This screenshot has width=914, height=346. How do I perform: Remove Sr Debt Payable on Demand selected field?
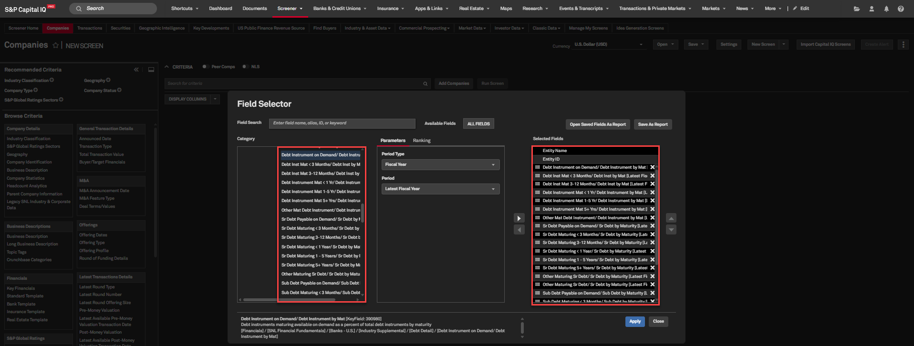point(652,226)
